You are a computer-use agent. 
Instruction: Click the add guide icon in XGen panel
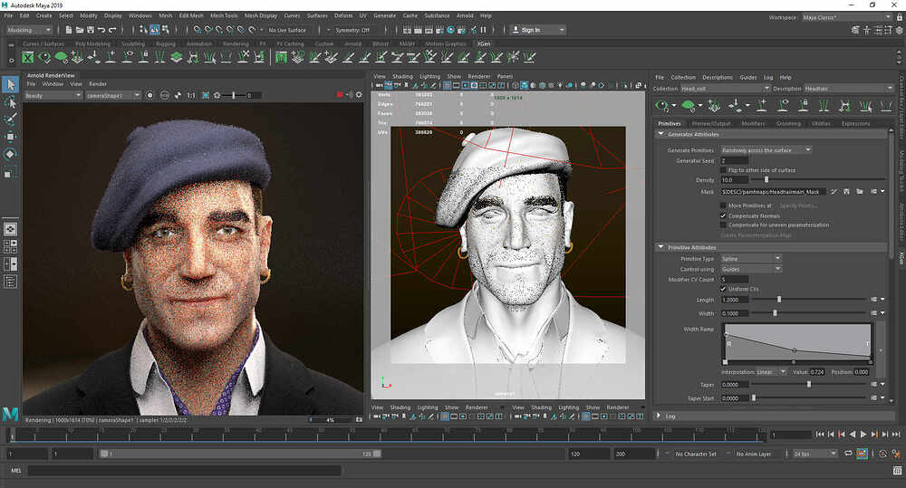(763, 106)
